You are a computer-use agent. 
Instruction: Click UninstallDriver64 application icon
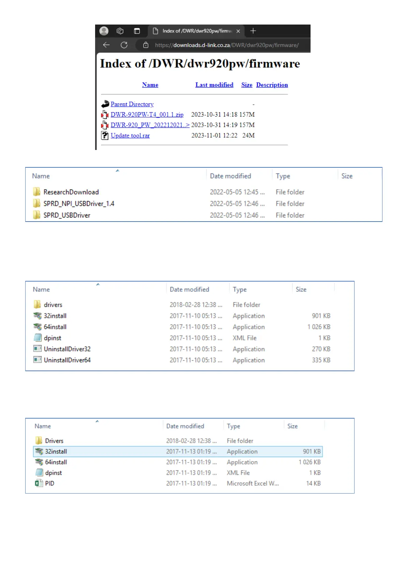(37, 360)
